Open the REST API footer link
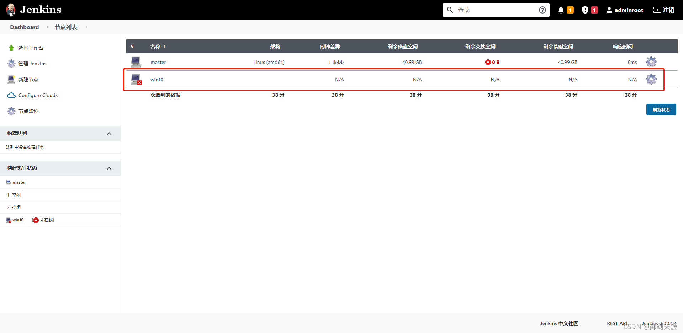The image size is (683, 333). click(x=617, y=323)
